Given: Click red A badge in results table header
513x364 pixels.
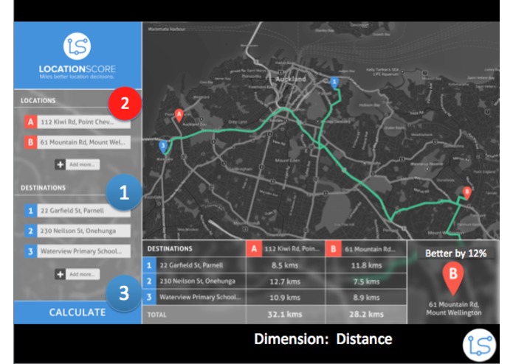Looking at the screenshot, I should pos(254,249).
